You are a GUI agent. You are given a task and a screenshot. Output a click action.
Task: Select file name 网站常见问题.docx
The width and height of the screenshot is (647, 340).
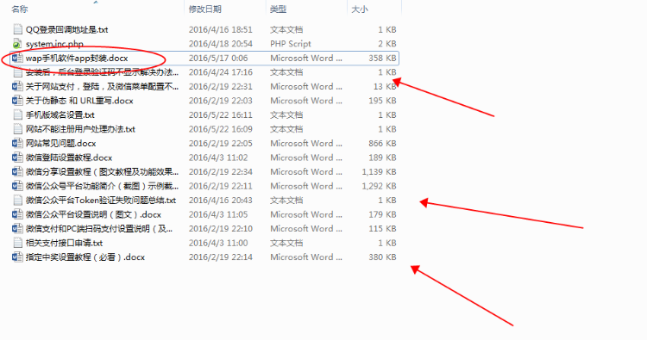tap(60, 143)
